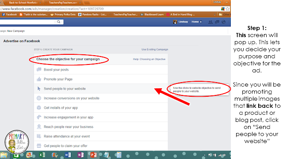Open the Other bookmarks folder
Screen dimensions: 283x159
tap(224, 15)
